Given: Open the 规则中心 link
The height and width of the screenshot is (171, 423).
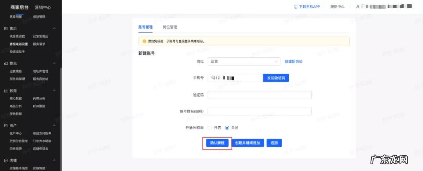Looking at the screenshot, I should point(337,7).
